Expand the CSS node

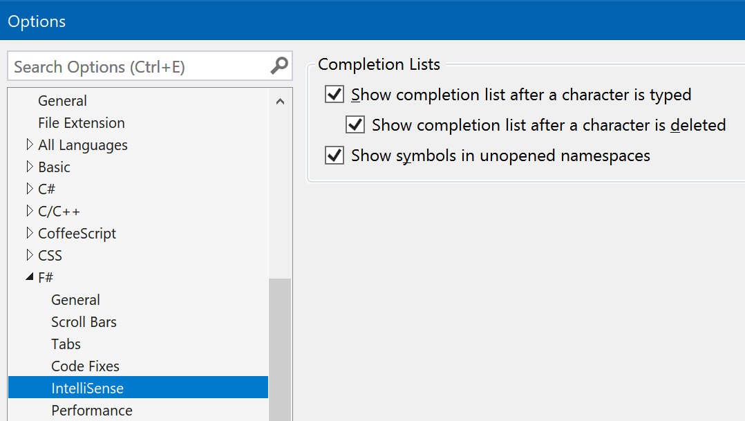point(30,255)
